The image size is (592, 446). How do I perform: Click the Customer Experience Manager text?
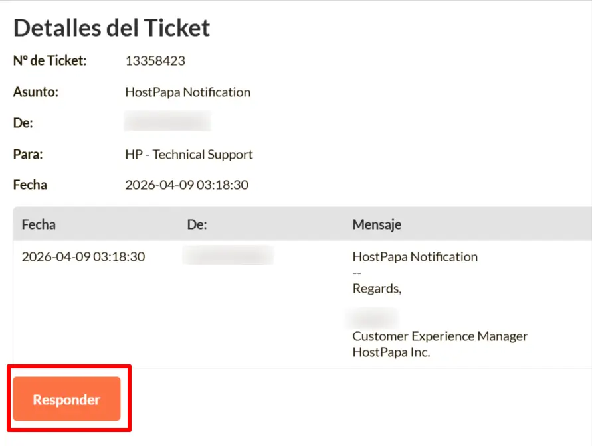pos(440,336)
